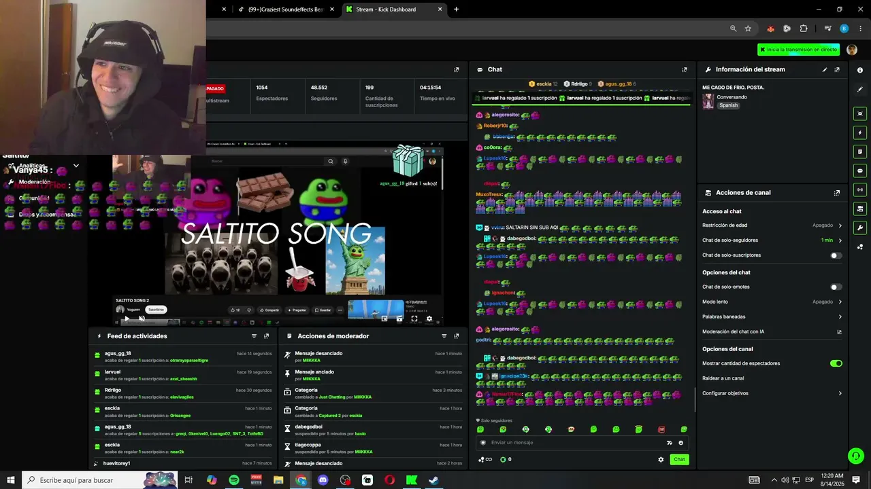This screenshot has width=871, height=489.
Task: Collapse the Analíticas overlay chevron
Action: [76, 166]
